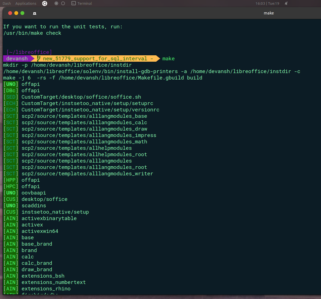
Task: Select the filled workspace indicator dot
Action: (x=56, y=3)
